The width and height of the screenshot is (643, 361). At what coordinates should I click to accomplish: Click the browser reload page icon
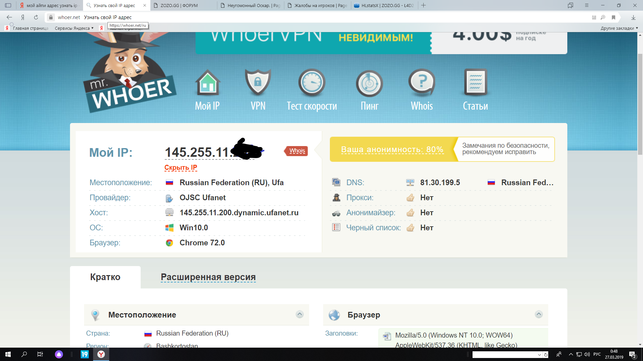[x=36, y=17]
